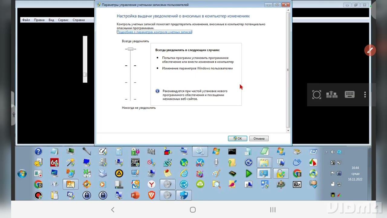Open the Файл menu in the background window

point(26,20)
